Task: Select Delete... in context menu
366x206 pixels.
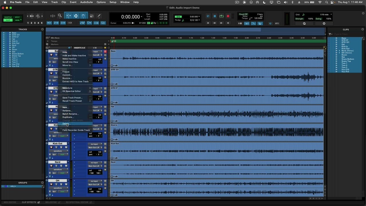Action: [x=66, y=124]
